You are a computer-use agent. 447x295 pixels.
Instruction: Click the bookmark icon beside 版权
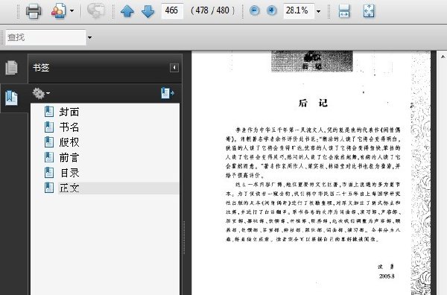tap(49, 142)
